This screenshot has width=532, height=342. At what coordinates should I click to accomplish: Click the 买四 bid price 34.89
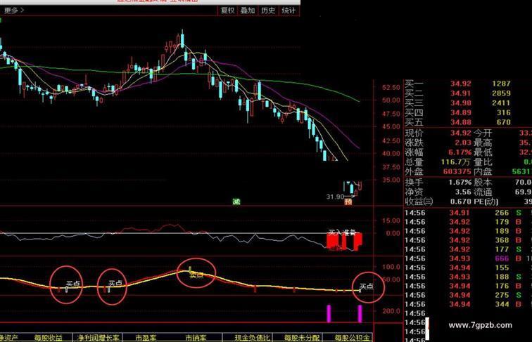461,112
